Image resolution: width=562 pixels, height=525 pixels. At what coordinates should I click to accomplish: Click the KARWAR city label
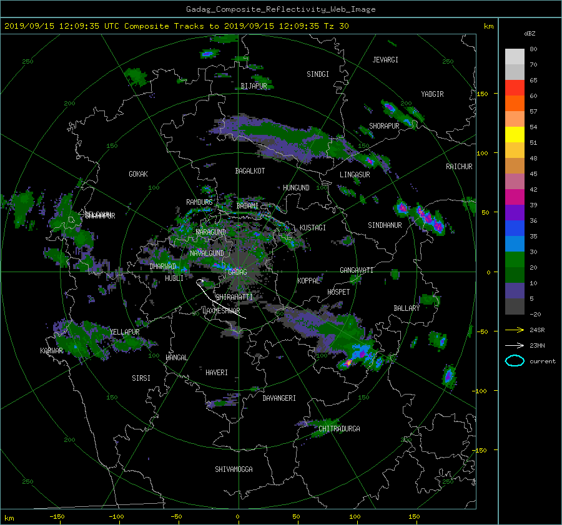[x=52, y=351]
